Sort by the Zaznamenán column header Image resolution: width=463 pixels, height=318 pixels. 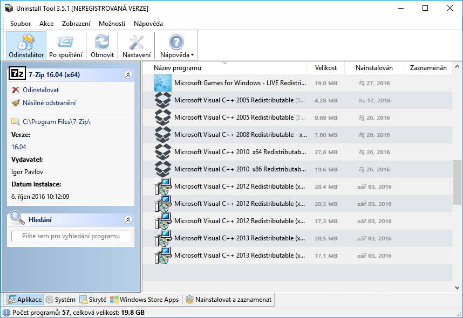coord(428,68)
